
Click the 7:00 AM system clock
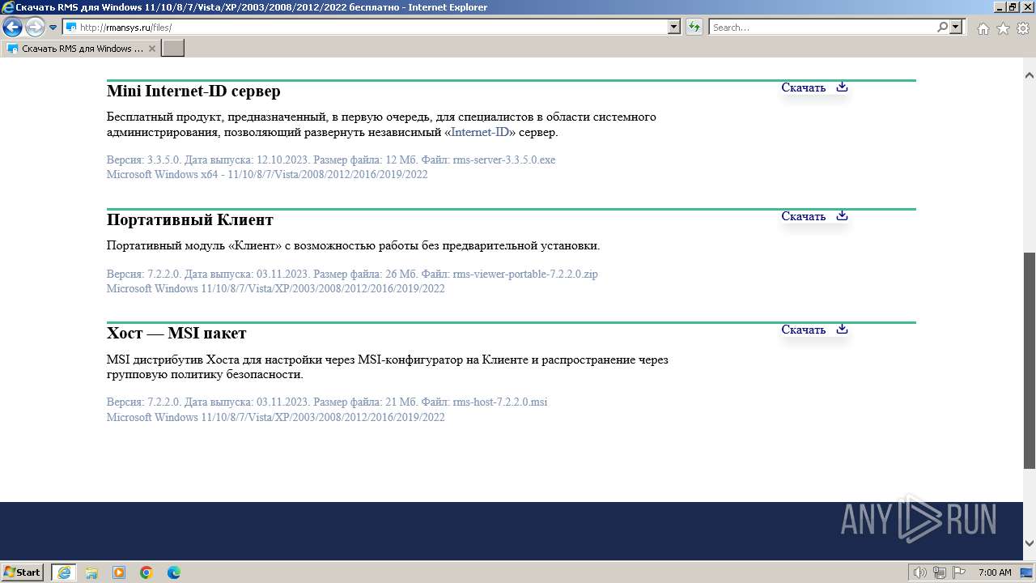pyautogui.click(x=996, y=572)
